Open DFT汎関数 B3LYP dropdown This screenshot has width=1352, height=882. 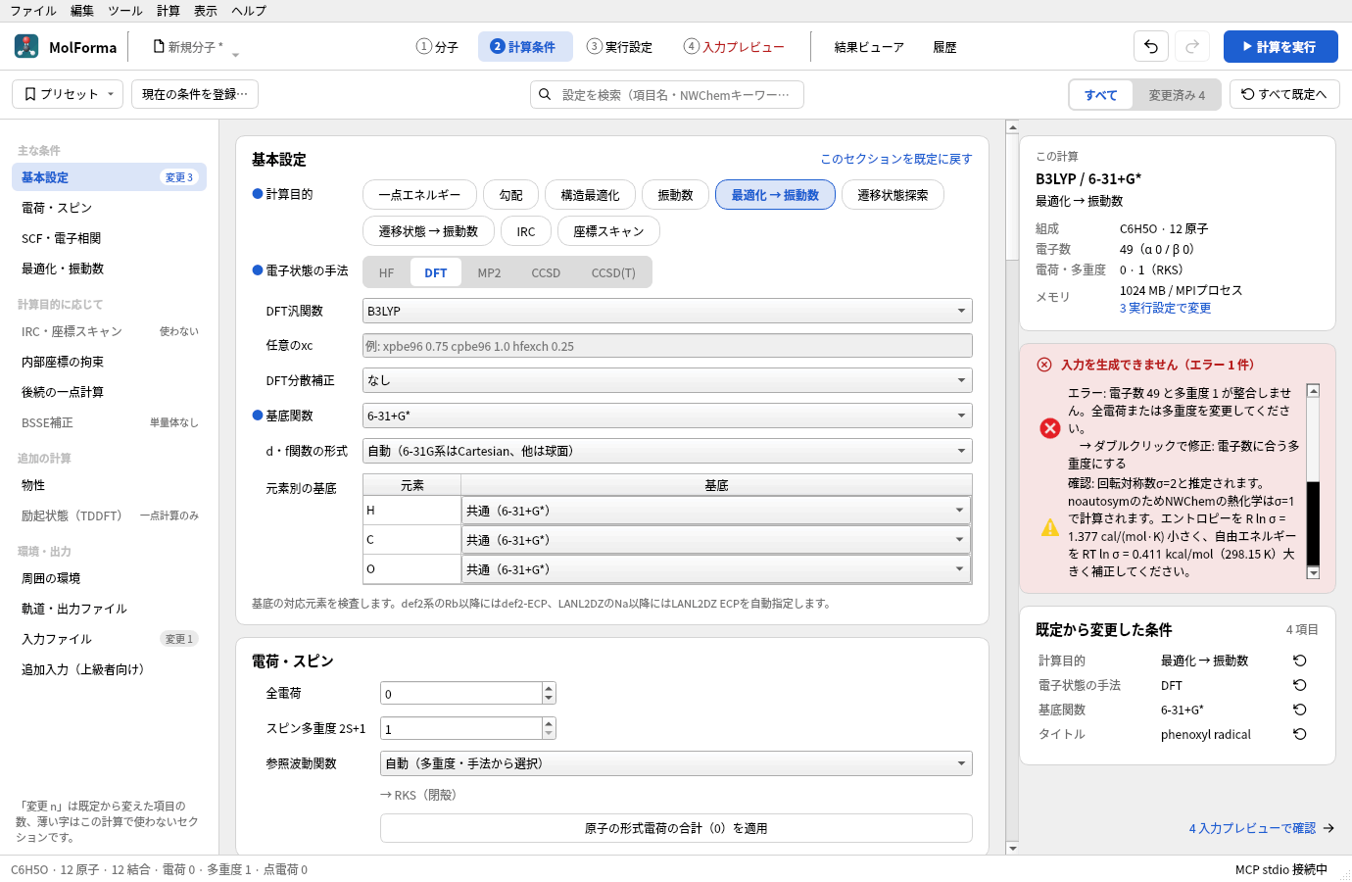(667, 311)
